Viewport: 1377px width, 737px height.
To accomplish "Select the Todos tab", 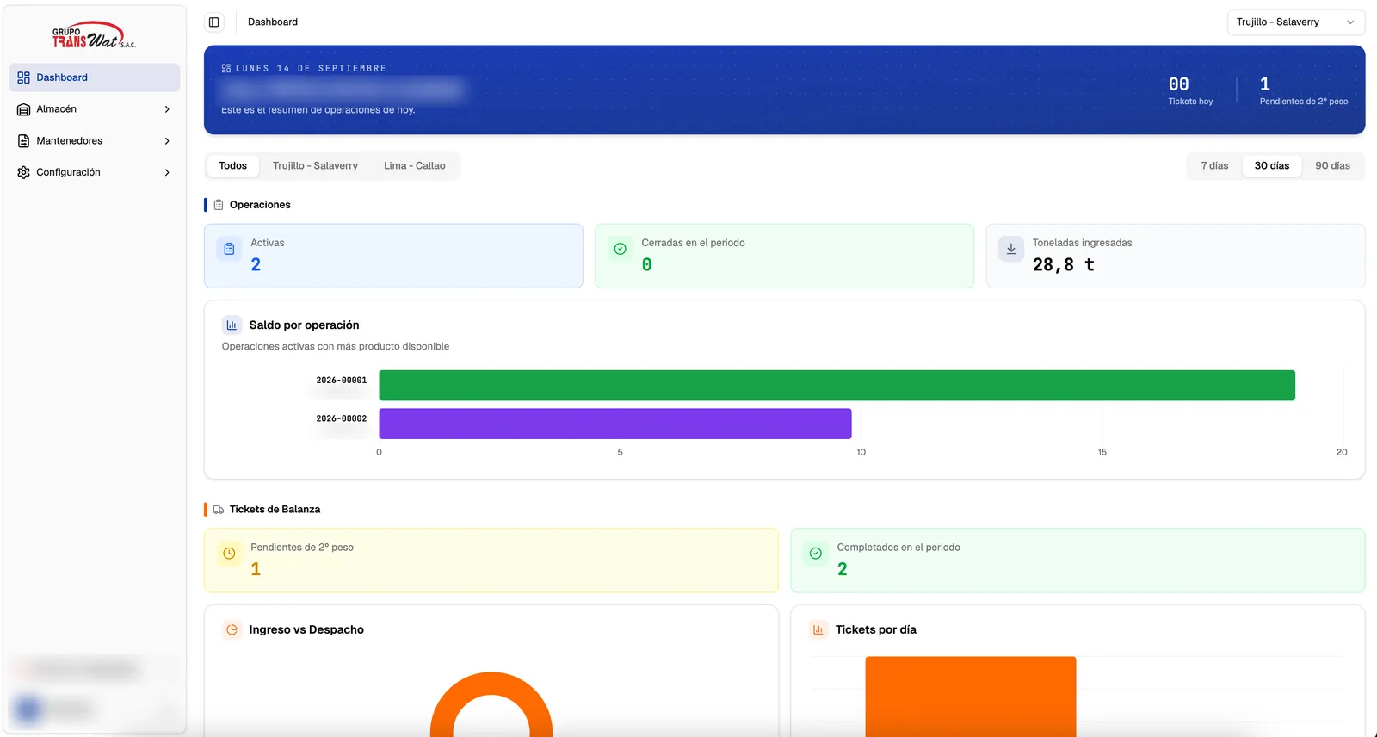I will pos(232,166).
